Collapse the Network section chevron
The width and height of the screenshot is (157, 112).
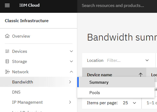coord(71,72)
